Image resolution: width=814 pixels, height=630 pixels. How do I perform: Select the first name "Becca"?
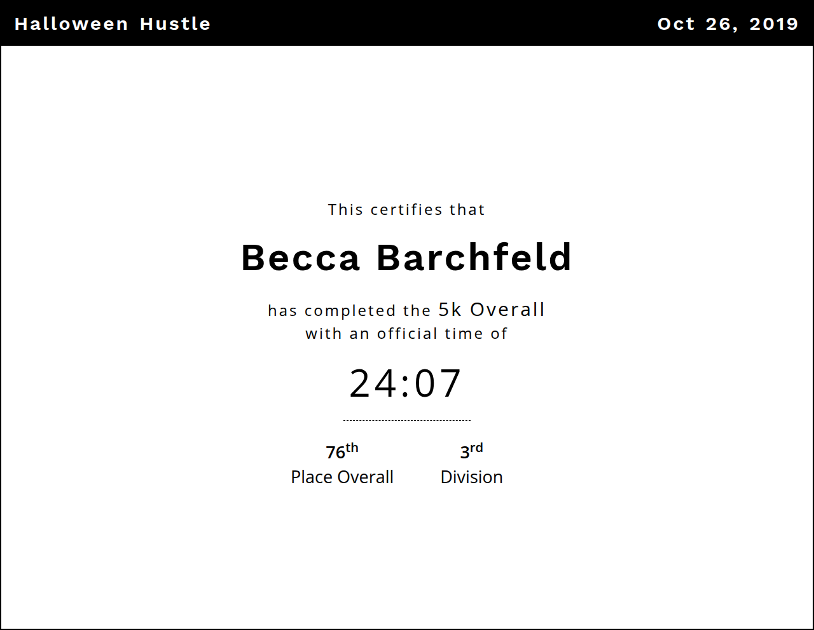301,257
